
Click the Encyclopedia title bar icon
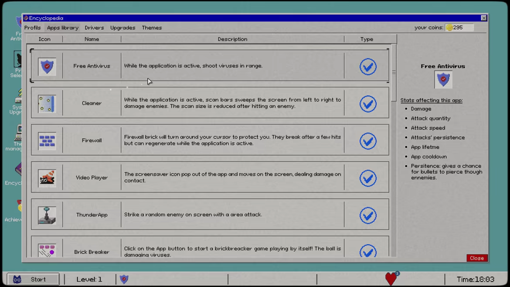pyautogui.click(x=26, y=18)
